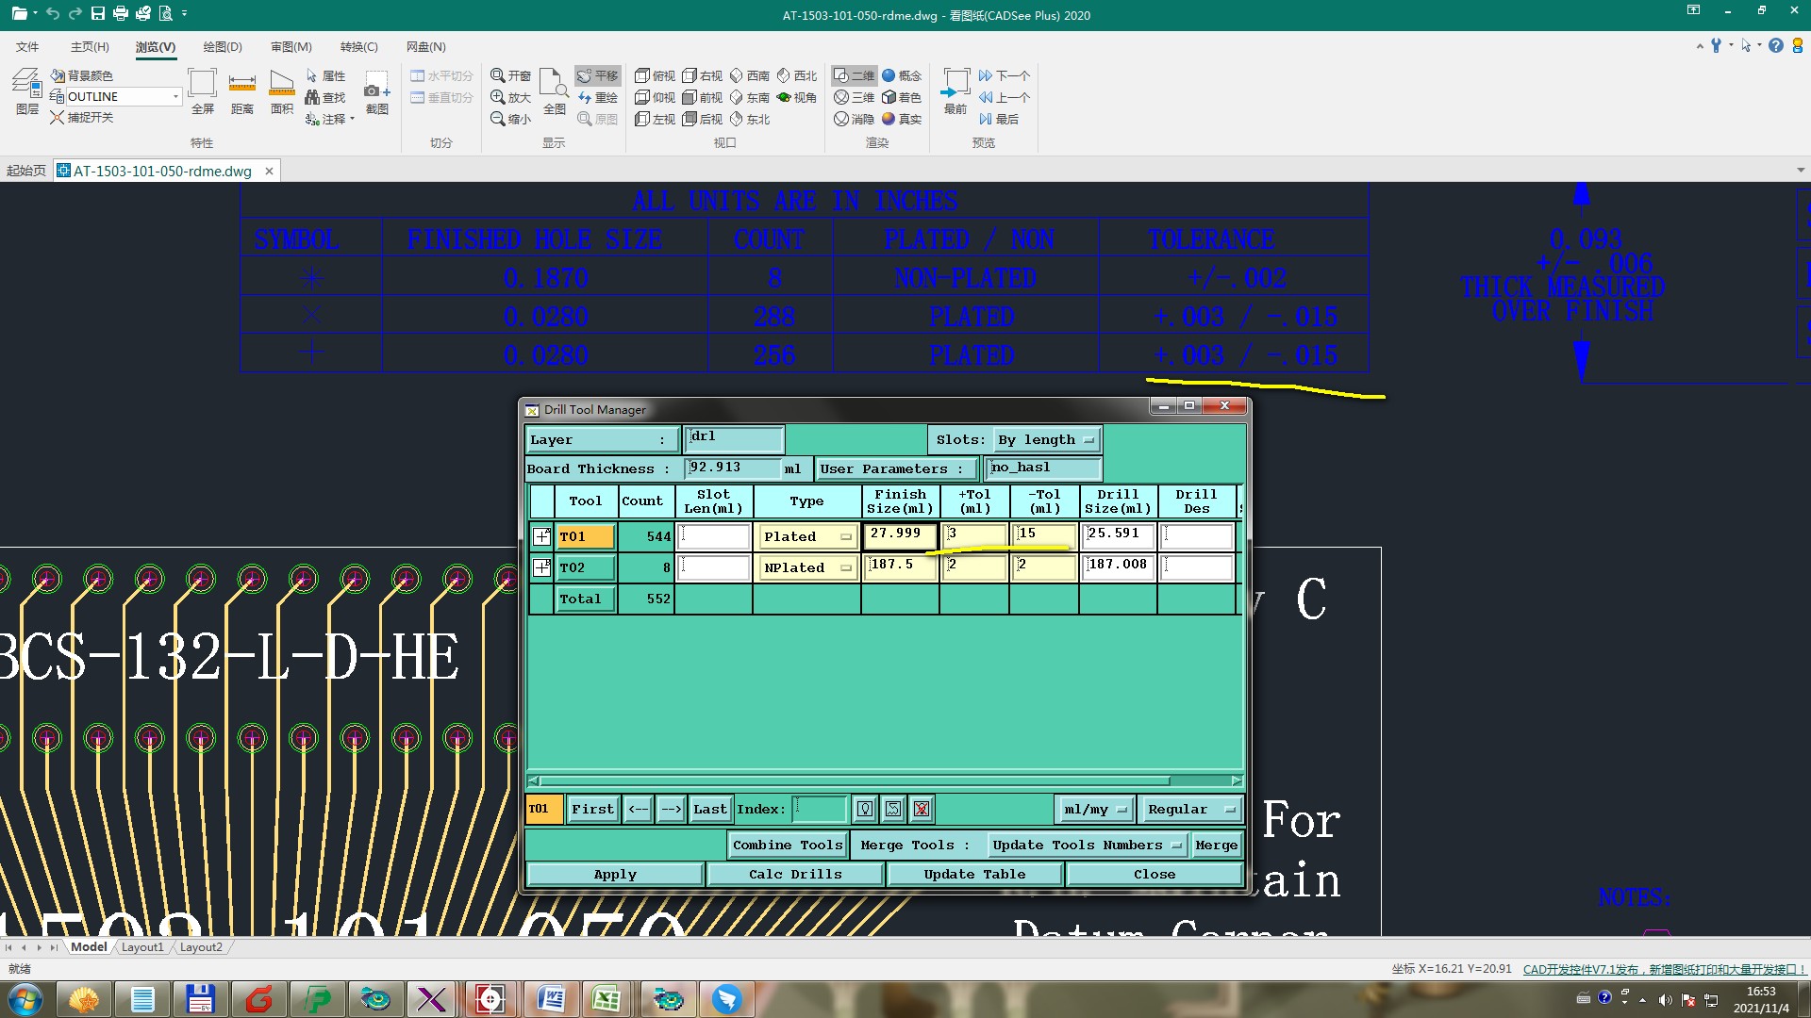This screenshot has height=1018, width=1811.
Task: Click the T01 Finish Size field
Action: pyautogui.click(x=899, y=534)
